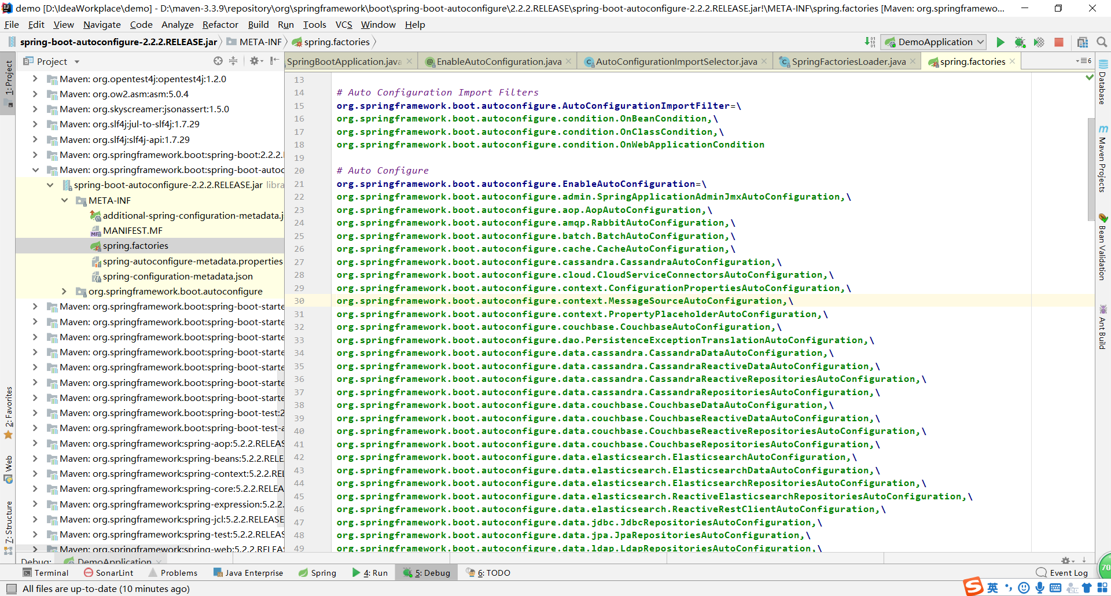The height and width of the screenshot is (596, 1111).
Task: Stop the running process with red square
Action: click(x=1059, y=42)
